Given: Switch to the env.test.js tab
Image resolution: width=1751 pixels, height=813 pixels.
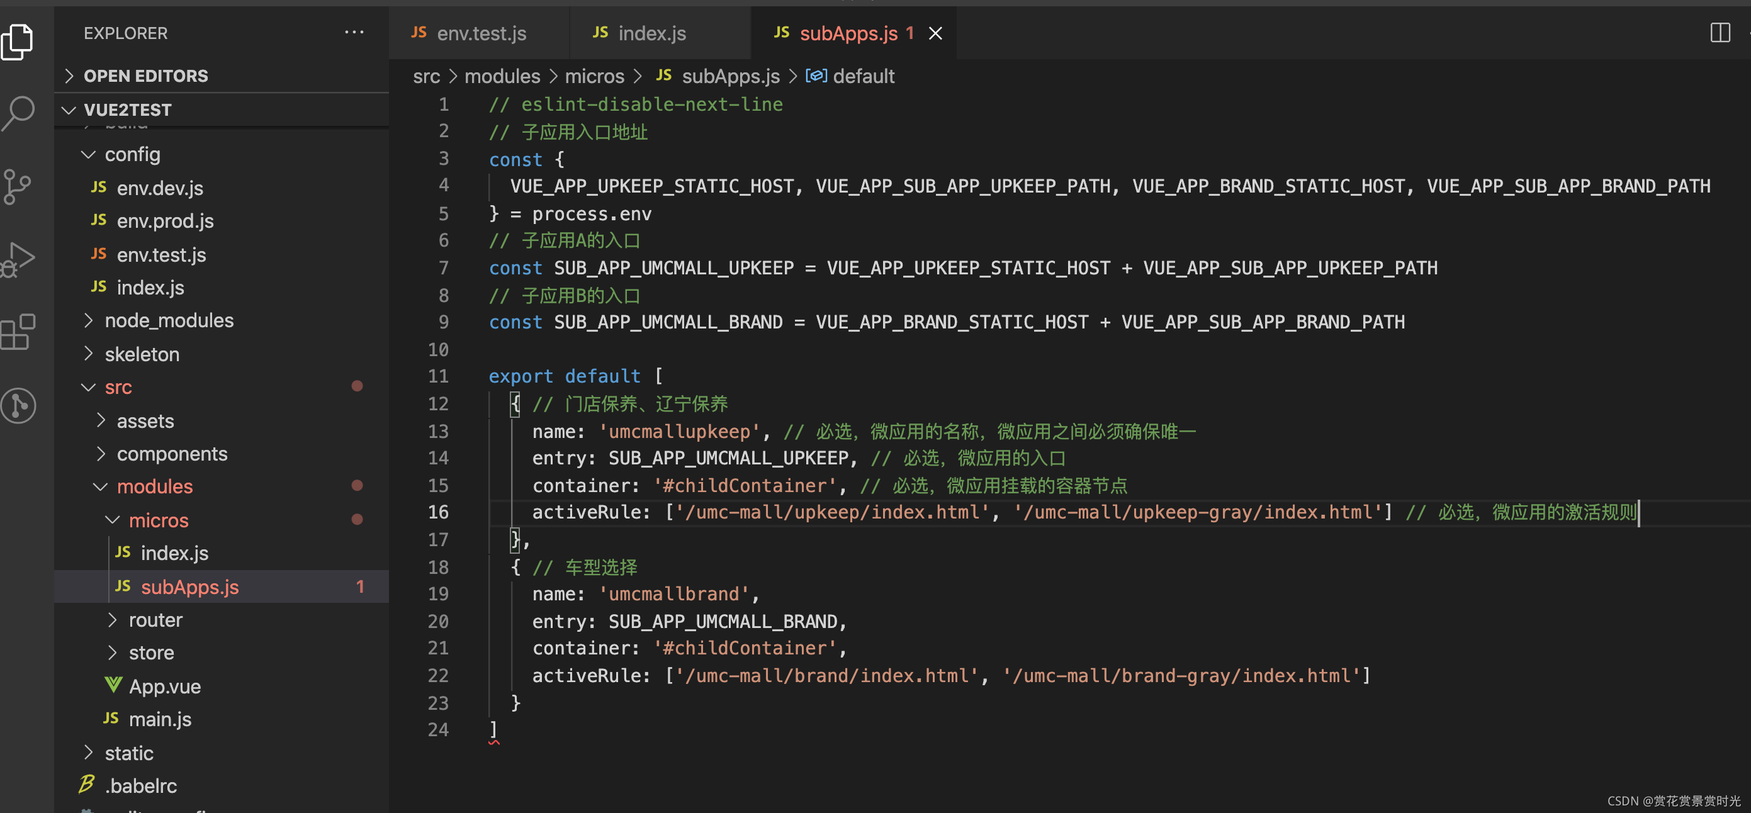Looking at the screenshot, I should (x=481, y=33).
